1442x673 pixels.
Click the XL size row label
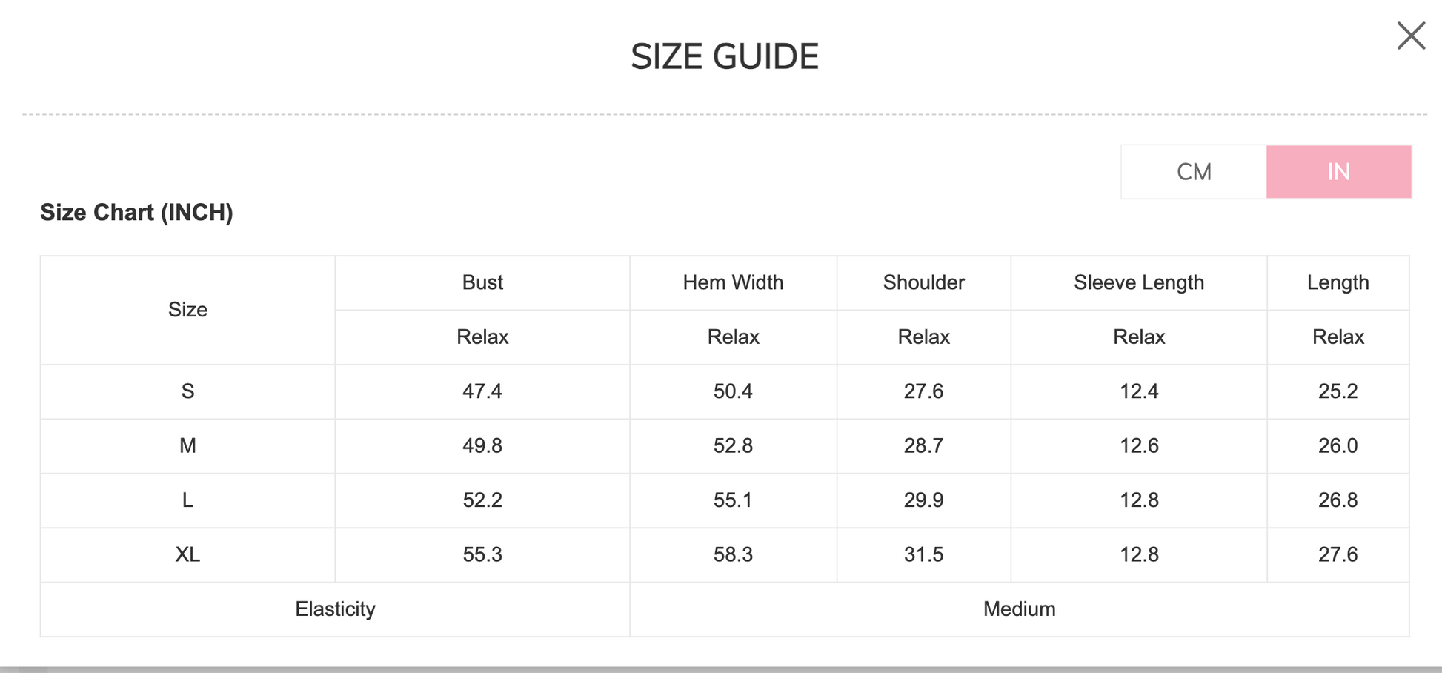coord(187,554)
